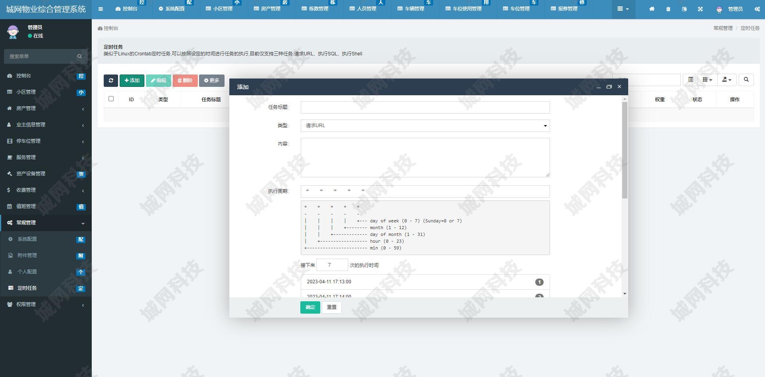Switch table view with the list toggle icon
Viewport: 765px width, 377px height.
click(x=690, y=80)
